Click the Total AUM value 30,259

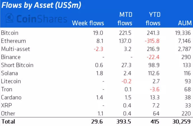point(181,122)
